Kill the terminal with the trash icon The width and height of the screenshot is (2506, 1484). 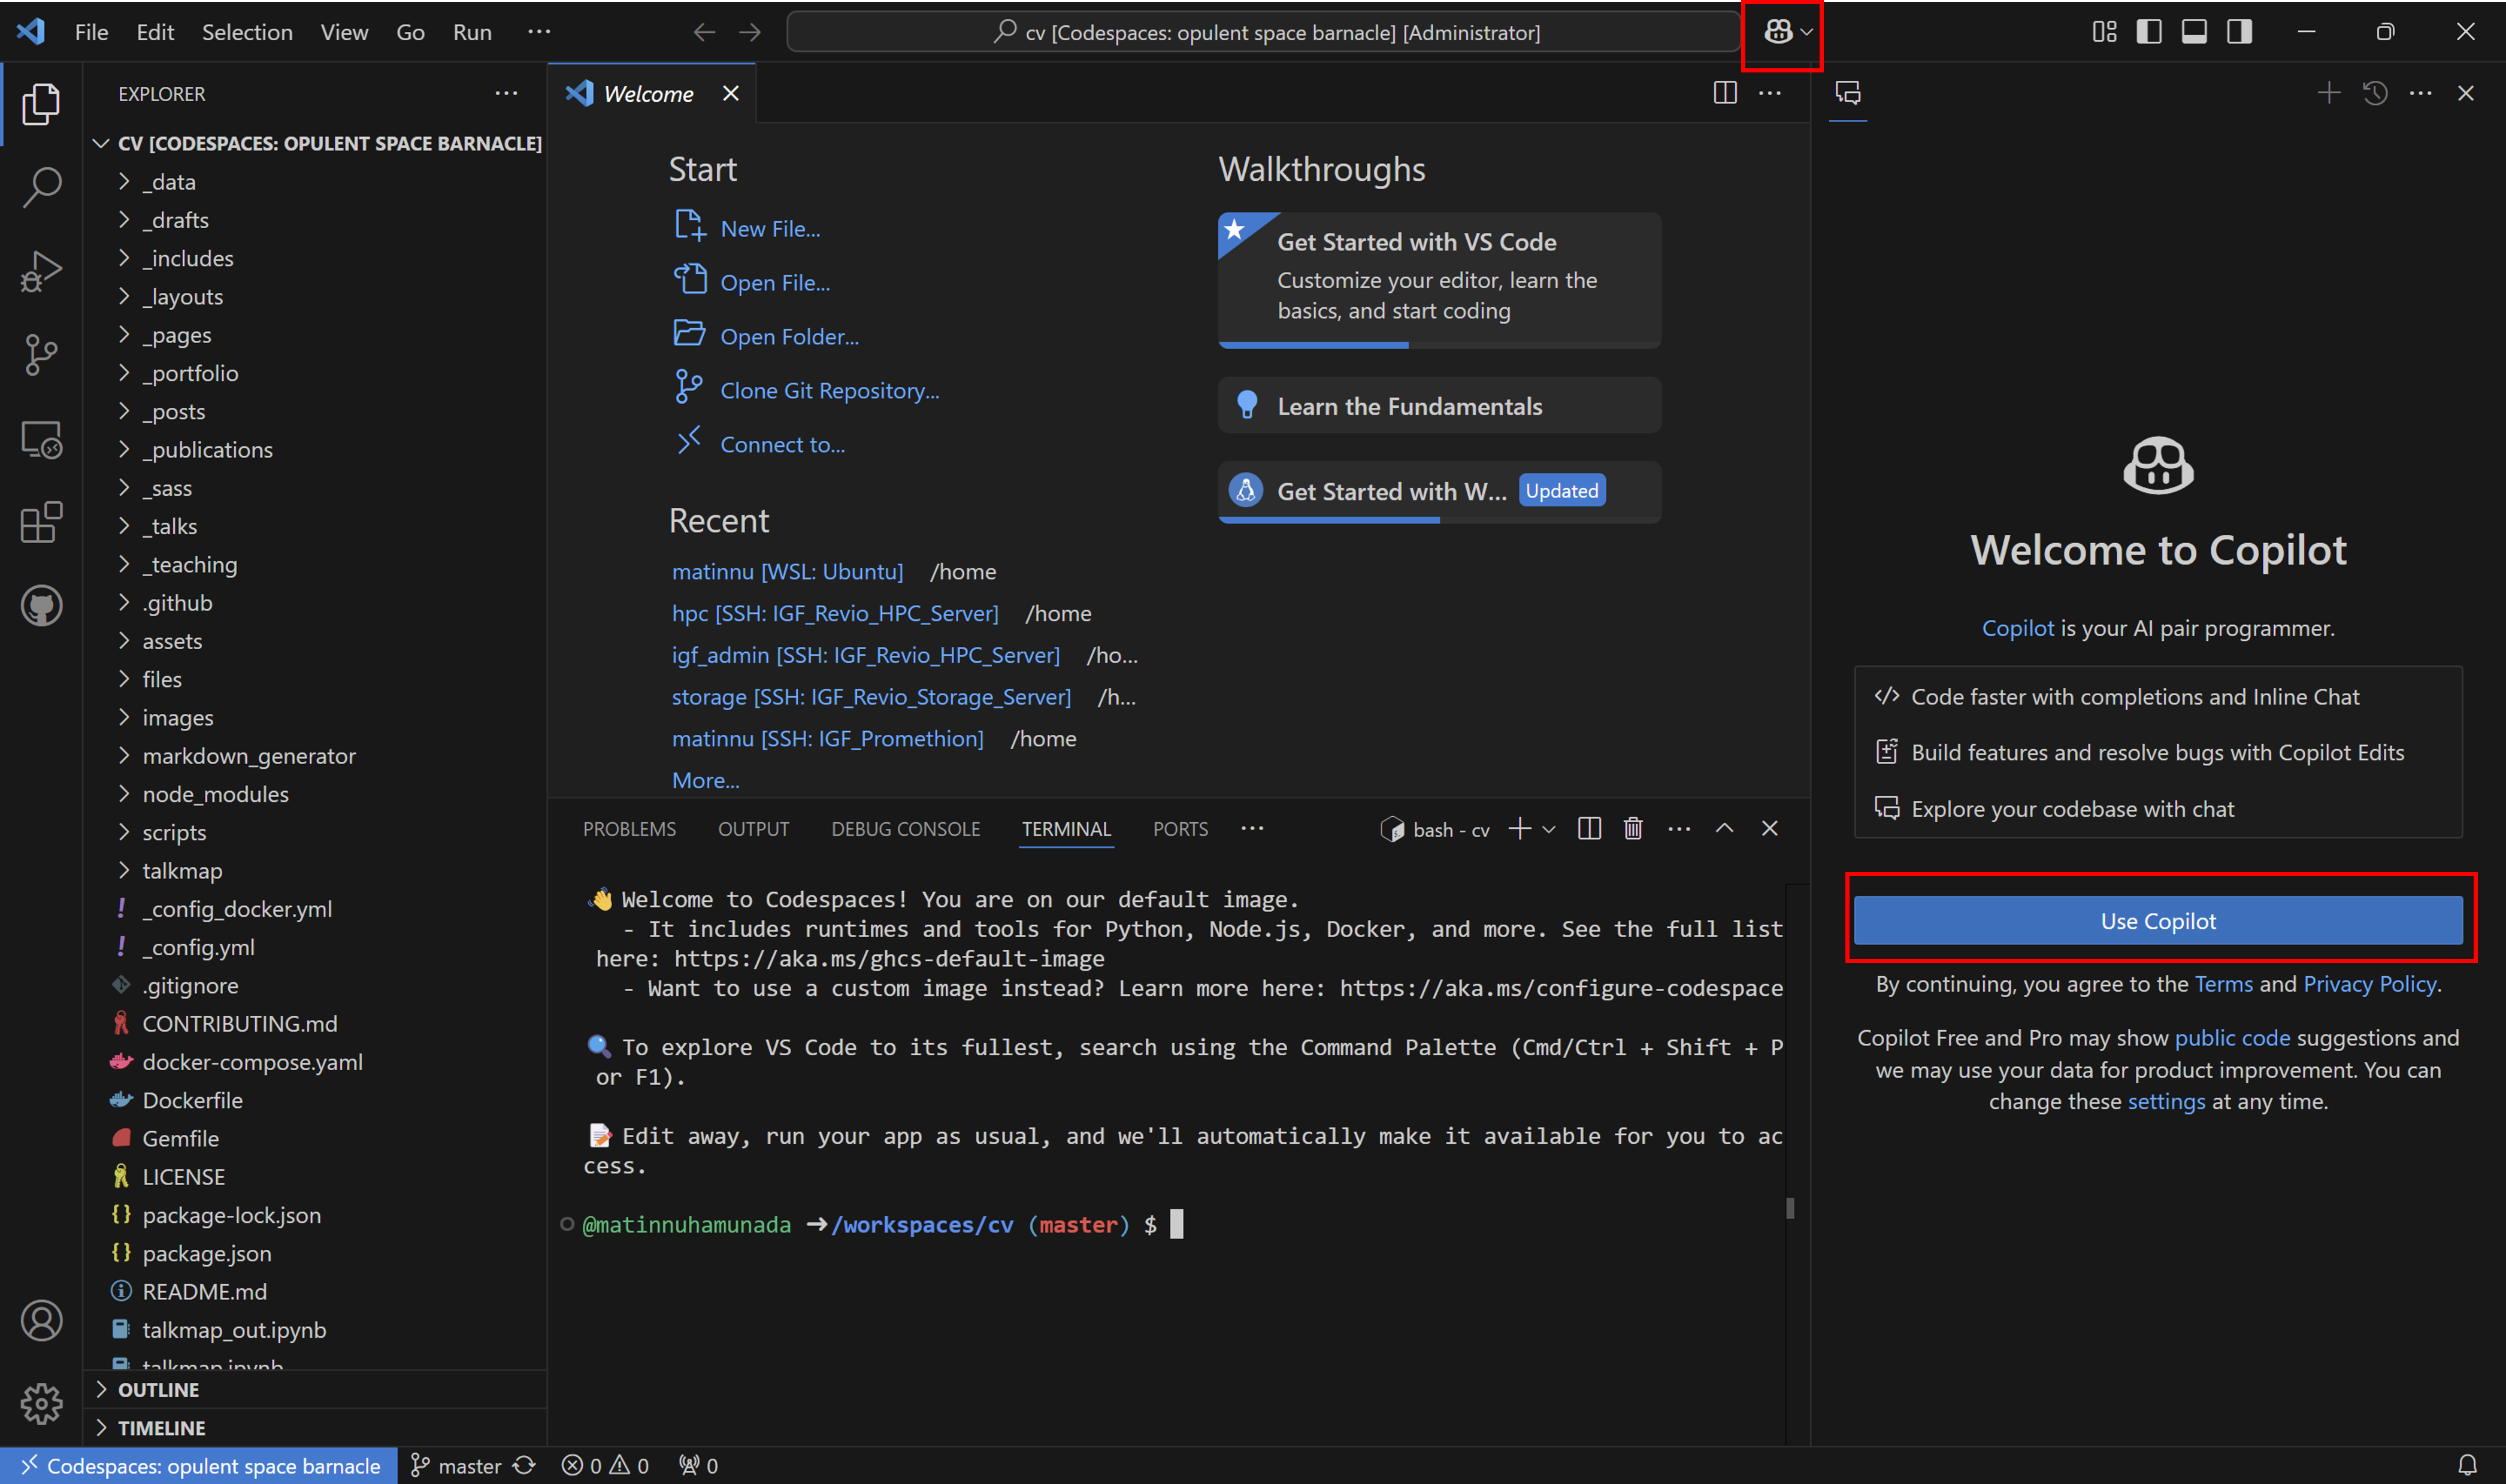1633,829
